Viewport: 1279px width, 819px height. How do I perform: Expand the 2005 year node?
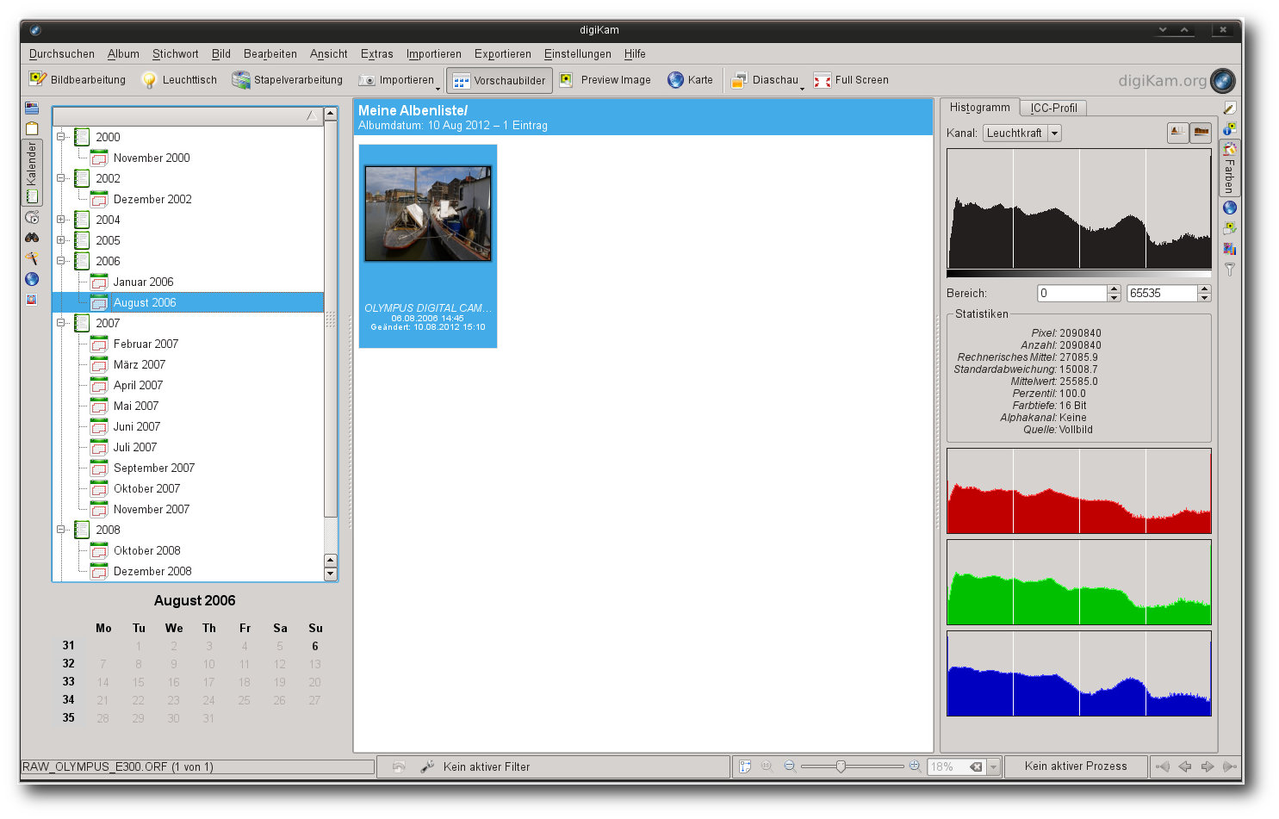tap(61, 240)
